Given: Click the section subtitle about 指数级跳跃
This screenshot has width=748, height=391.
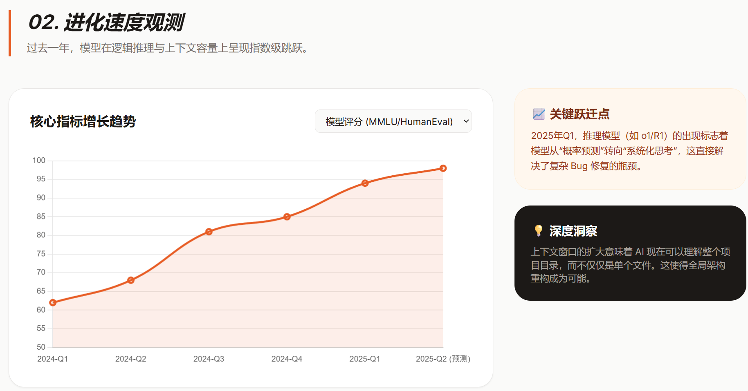Looking at the screenshot, I should (x=168, y=48).
